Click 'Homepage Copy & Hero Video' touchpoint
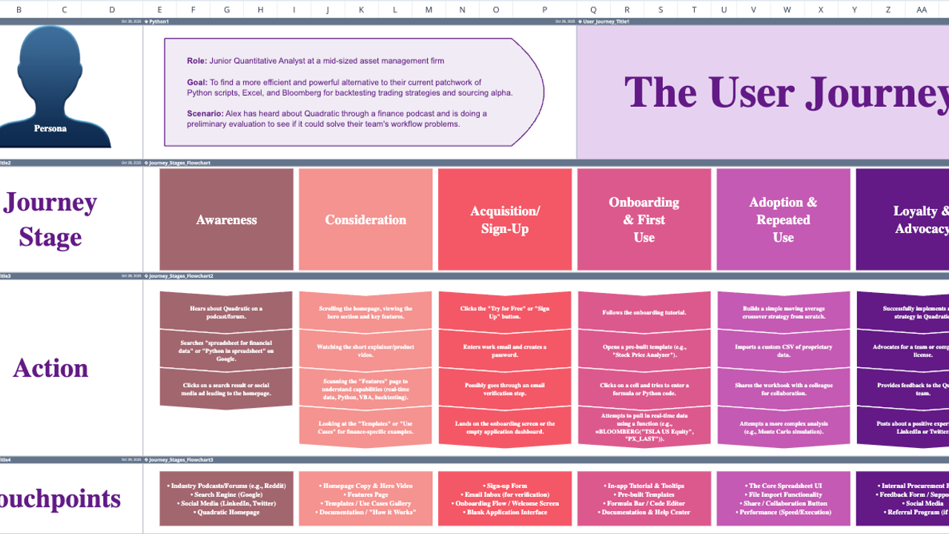Screen dimensions: 949x534 (366, 486)
